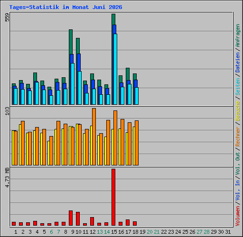The width and height of the screenshot is (243, 237).
Task: Click the 'Dateien' legend label
Action: [238, 62]
